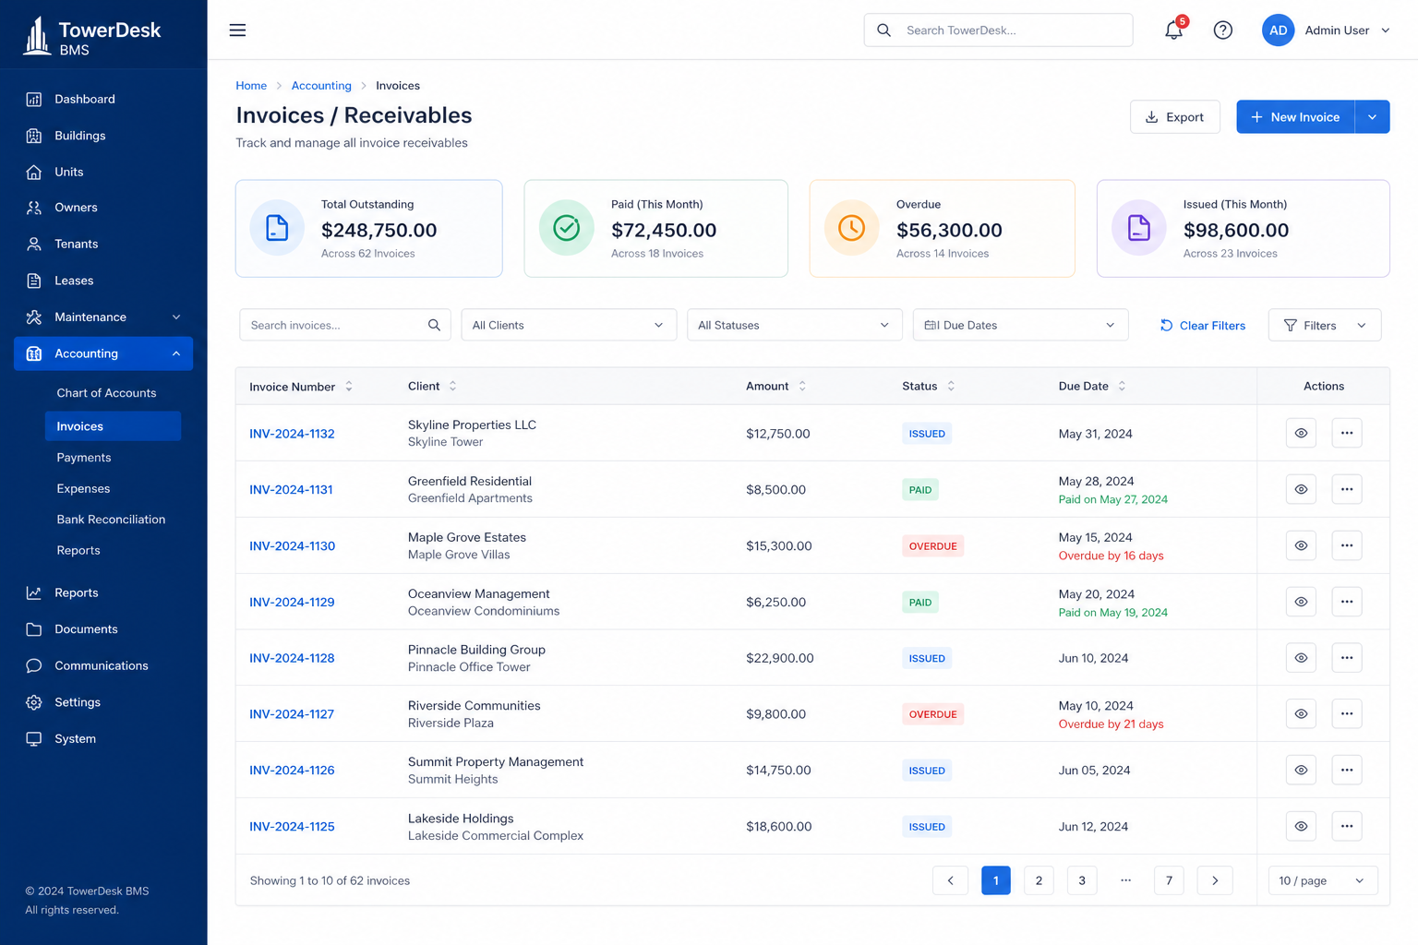View invoice INV-2024-1131 eye icon

click(1301, 489)
